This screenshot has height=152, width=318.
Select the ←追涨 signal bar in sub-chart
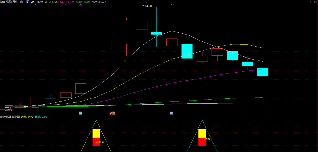(x=96, y=137)
